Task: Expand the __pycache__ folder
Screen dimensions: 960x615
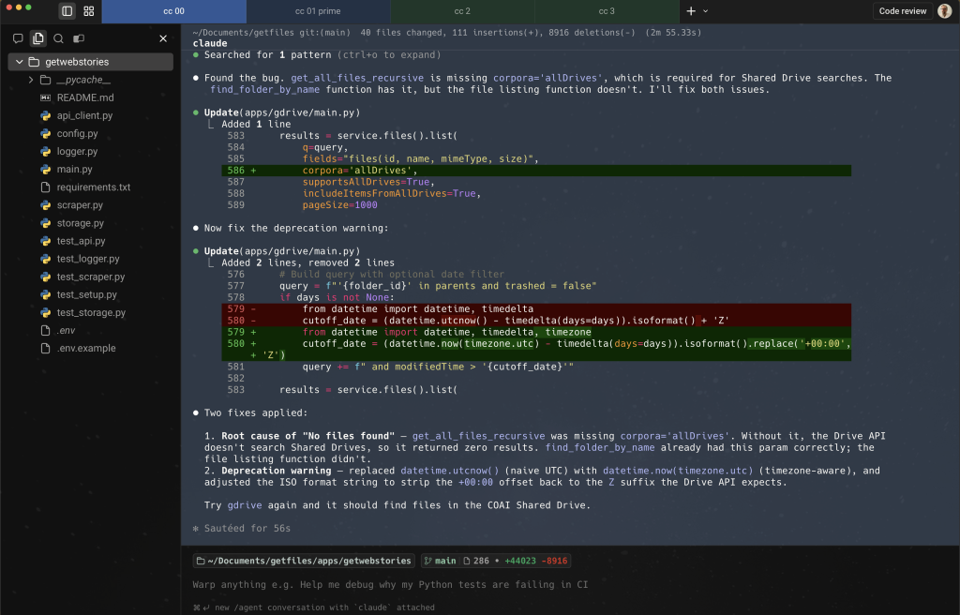Action: point(32,80)
